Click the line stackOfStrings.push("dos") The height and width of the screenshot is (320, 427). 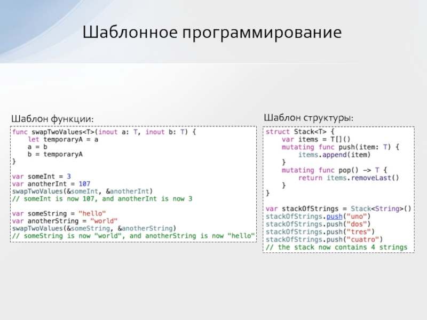[318, 224]
